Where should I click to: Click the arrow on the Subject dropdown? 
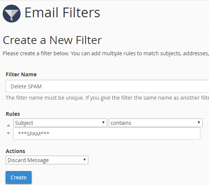pyautogui.click(x=103, y=123)
